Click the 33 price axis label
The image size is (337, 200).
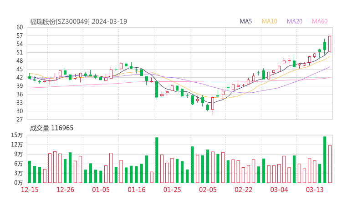click(x=20, y=103)
